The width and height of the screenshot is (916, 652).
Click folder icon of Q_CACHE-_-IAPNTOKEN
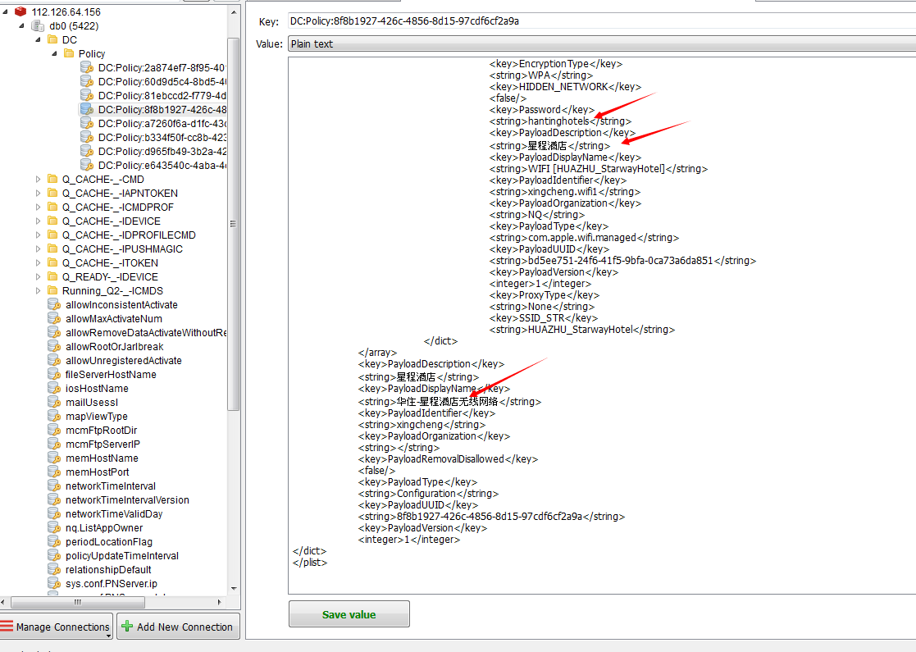[x=52, y=193]
